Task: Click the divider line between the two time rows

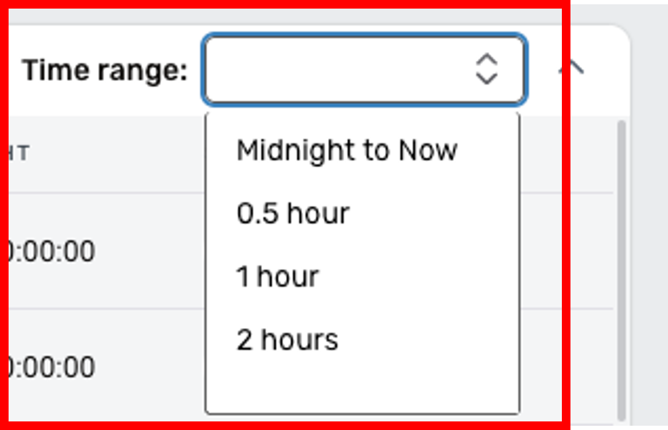Action: point(104,309)
